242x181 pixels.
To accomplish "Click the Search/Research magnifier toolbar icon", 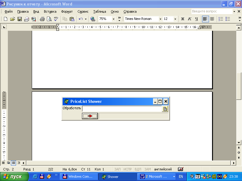I will pyautogui.click(x=34, y=19).
